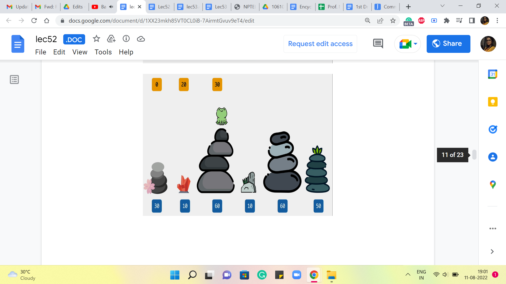Open Google Tasks side panel

coord(493,129)
